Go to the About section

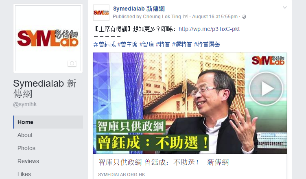coord(25,135)
